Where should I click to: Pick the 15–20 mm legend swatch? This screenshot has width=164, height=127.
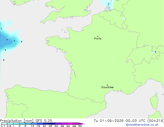click(x=40, y=124)
